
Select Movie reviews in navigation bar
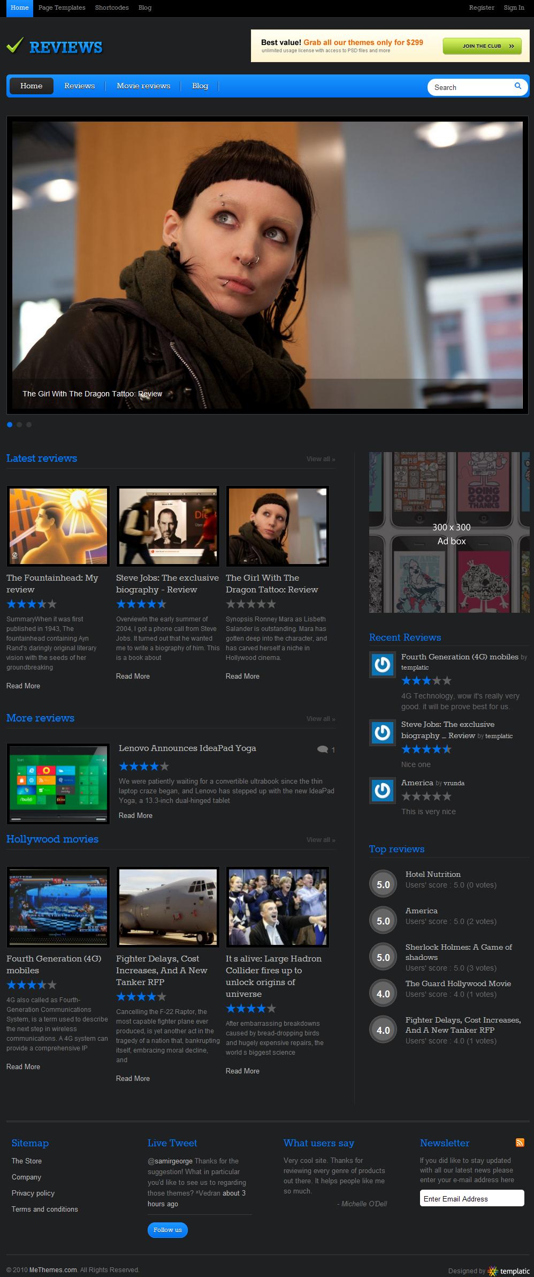(x=143, y=86)
